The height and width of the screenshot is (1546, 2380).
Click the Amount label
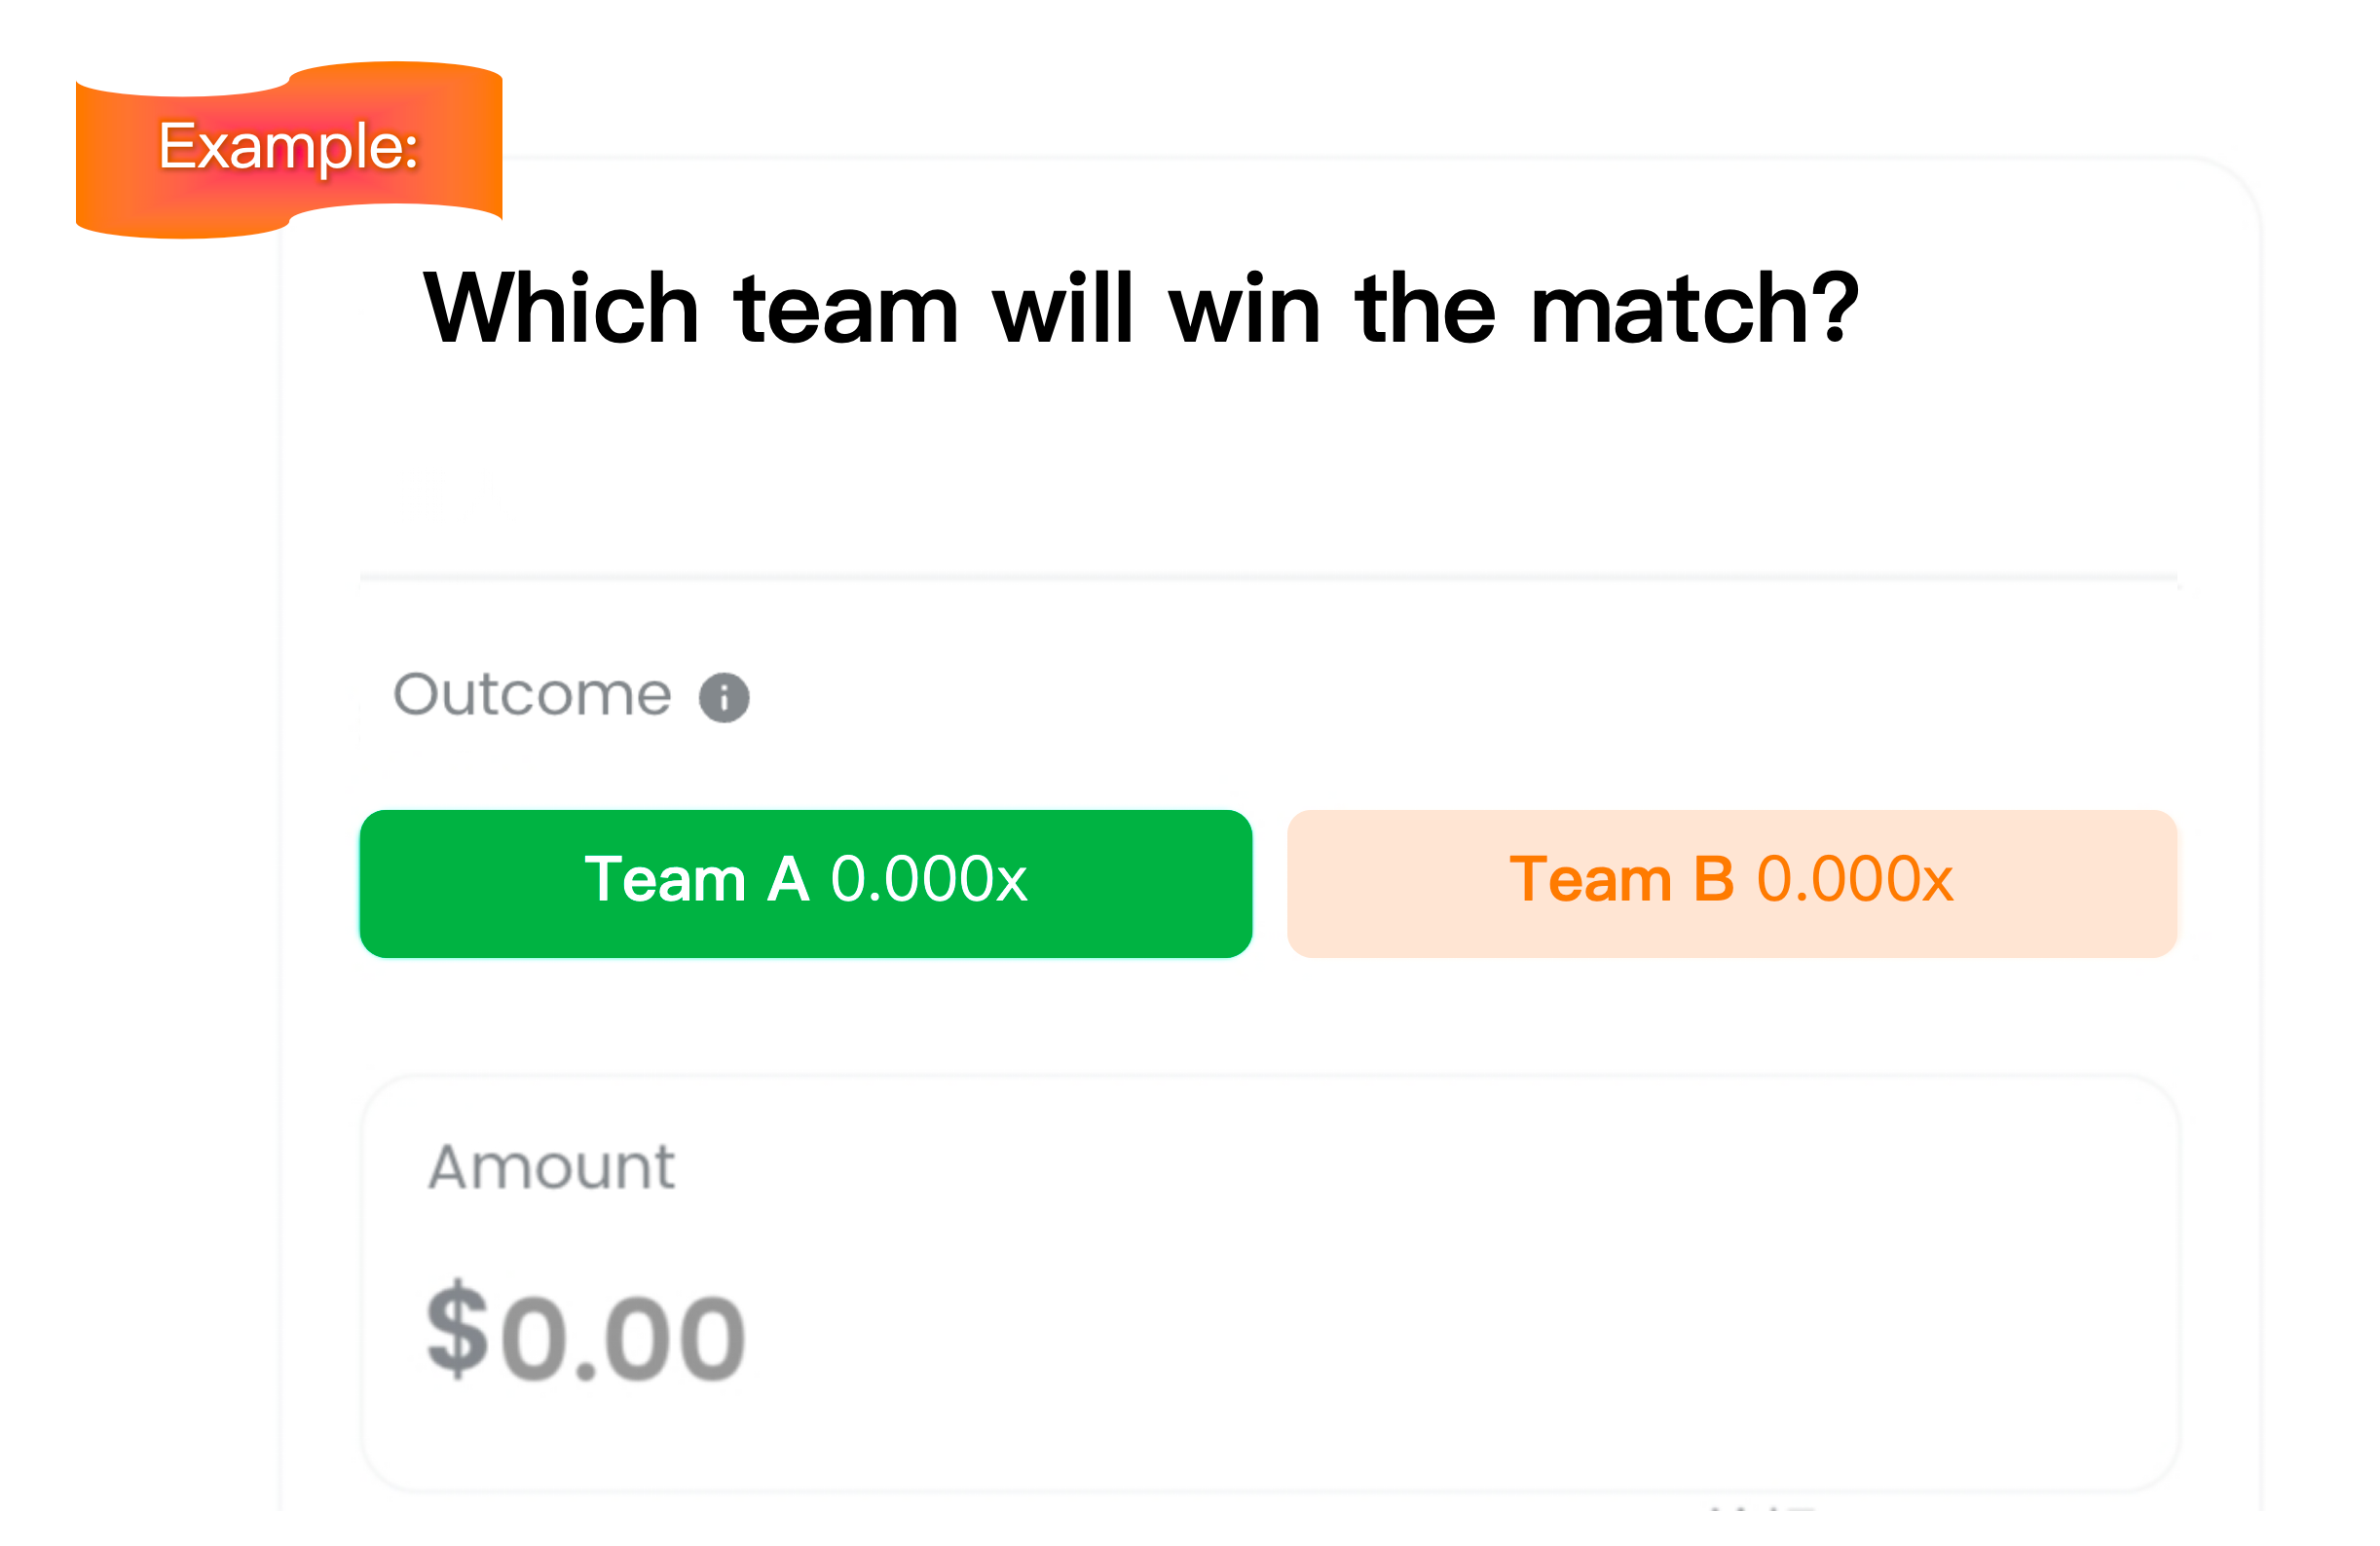(552, 1167)
